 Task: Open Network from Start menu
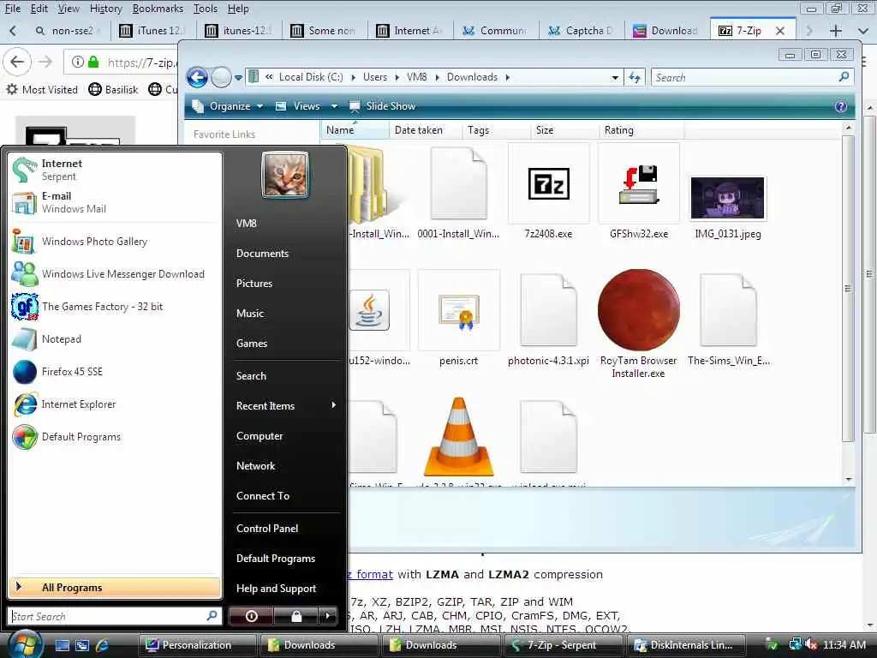(255, 465)
